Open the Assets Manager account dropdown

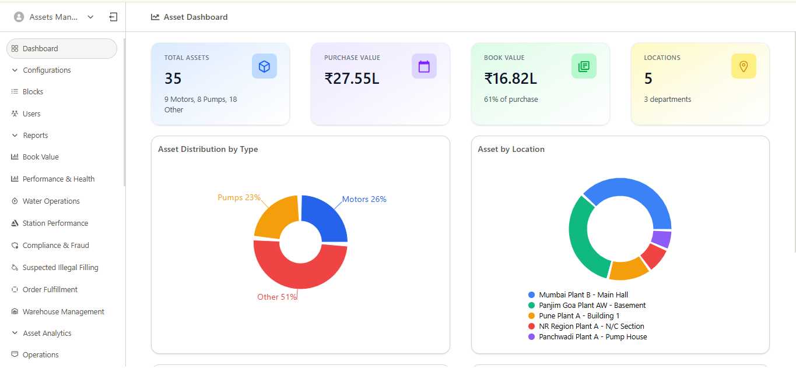[x=90, y=17]
